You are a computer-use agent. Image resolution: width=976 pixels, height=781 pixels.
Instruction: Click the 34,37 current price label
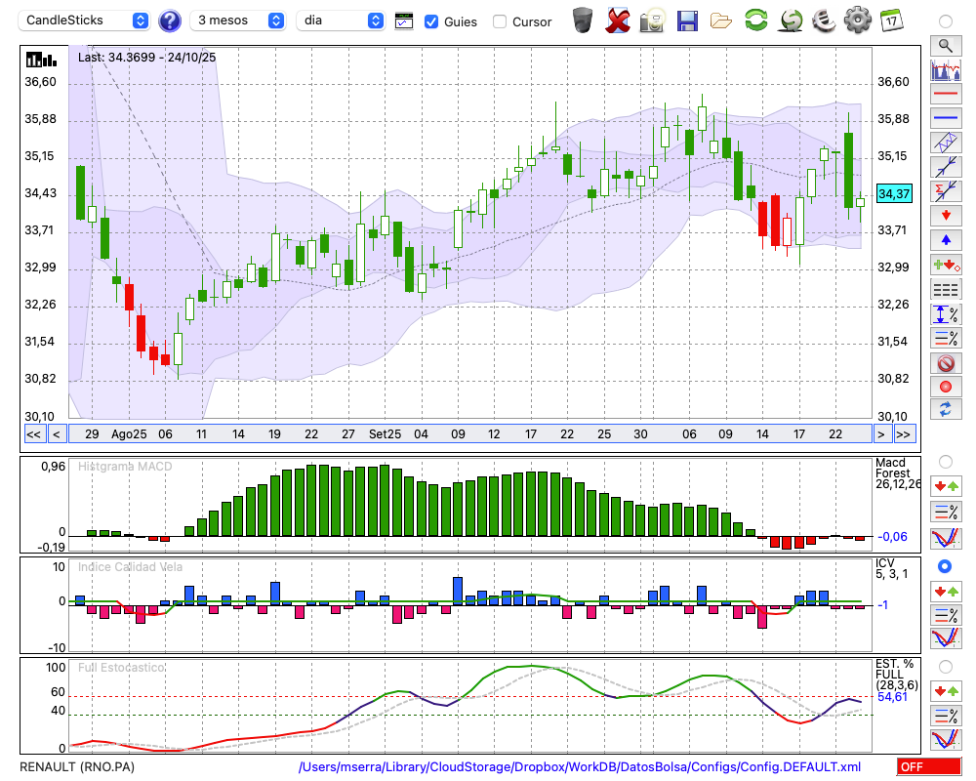(x=894, y=193)
